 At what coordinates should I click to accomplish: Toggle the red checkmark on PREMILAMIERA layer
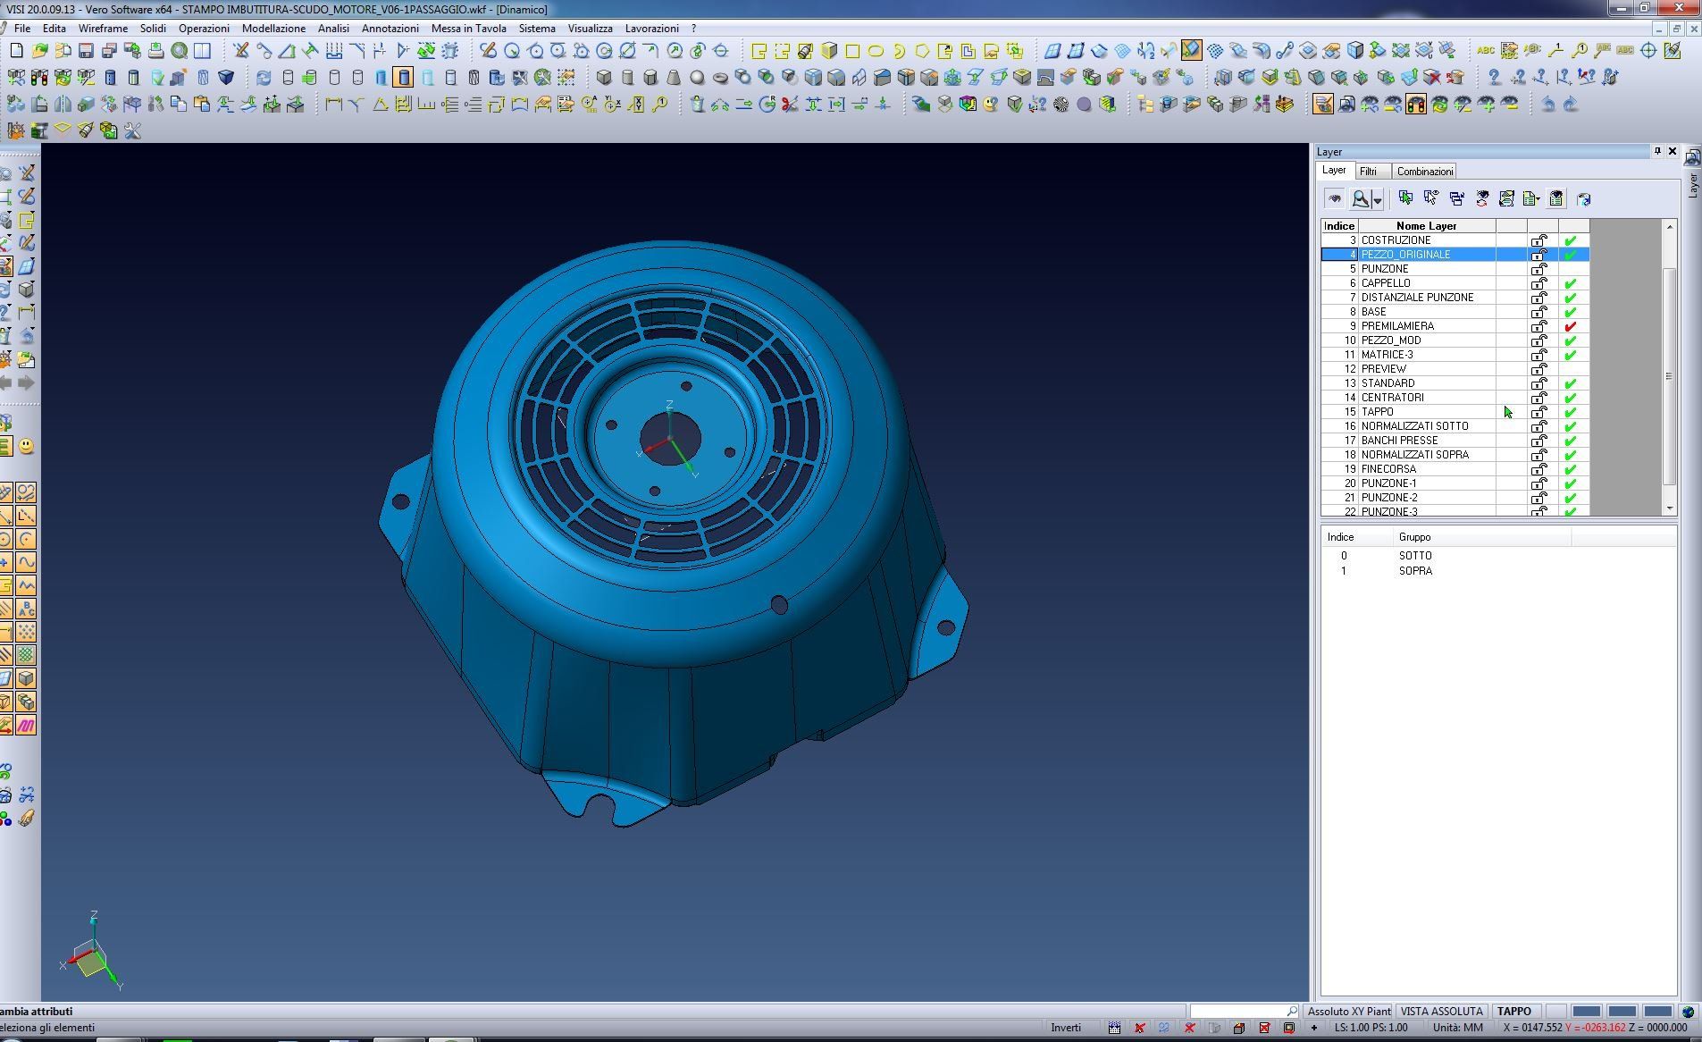pos(1570,326)
